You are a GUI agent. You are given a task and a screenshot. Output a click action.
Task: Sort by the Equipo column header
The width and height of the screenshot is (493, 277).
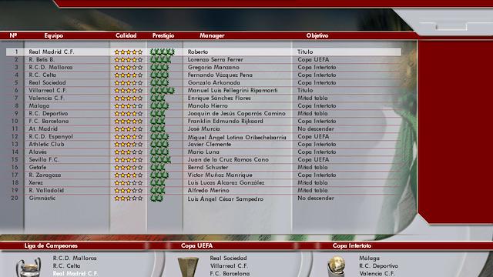coord(53,35)
